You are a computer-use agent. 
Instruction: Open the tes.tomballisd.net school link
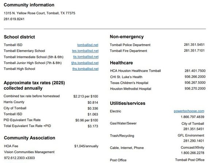(85, 51)
